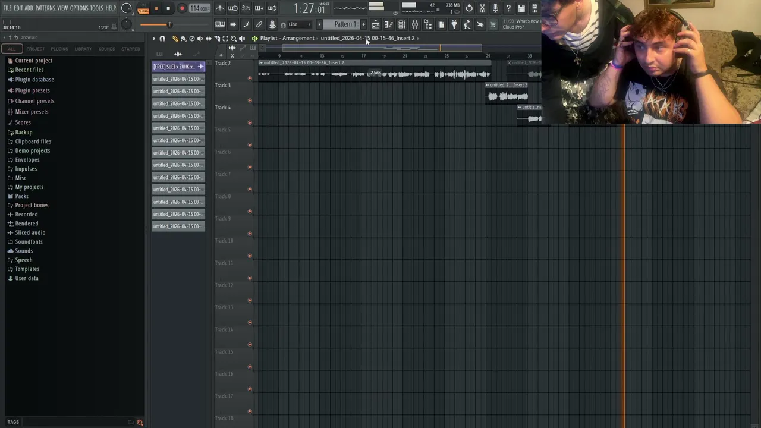This screenshot has height=428, width=761.
Task: Pause playback with the pause button
Action: (156, 8)
